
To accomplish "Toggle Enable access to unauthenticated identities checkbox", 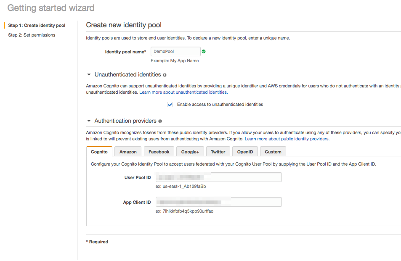I will click(x=170, y=105).
